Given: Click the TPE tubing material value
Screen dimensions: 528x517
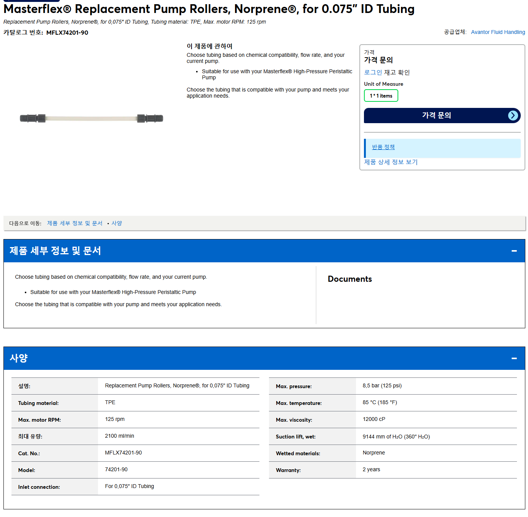Looking at the screenshot, I should click(110, 403).
